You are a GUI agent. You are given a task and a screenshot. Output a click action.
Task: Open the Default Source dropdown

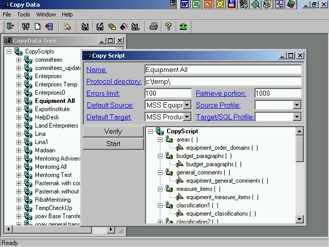click(187, 105)
